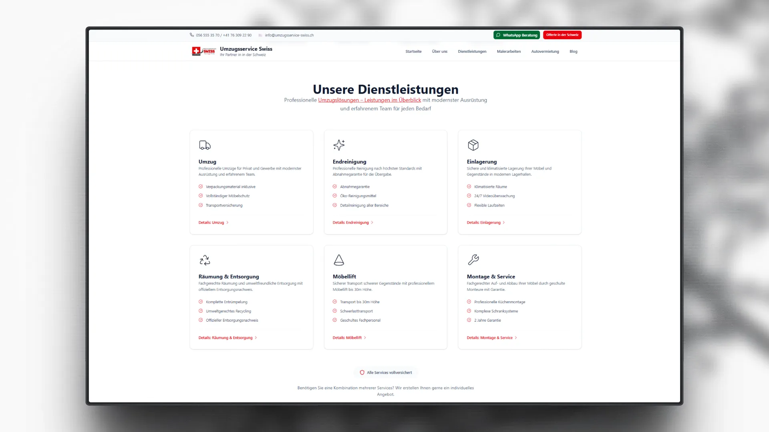769x432 pixels.
Task: Click Offerte in der Schweiz button
Action: (x=562, y=35)
